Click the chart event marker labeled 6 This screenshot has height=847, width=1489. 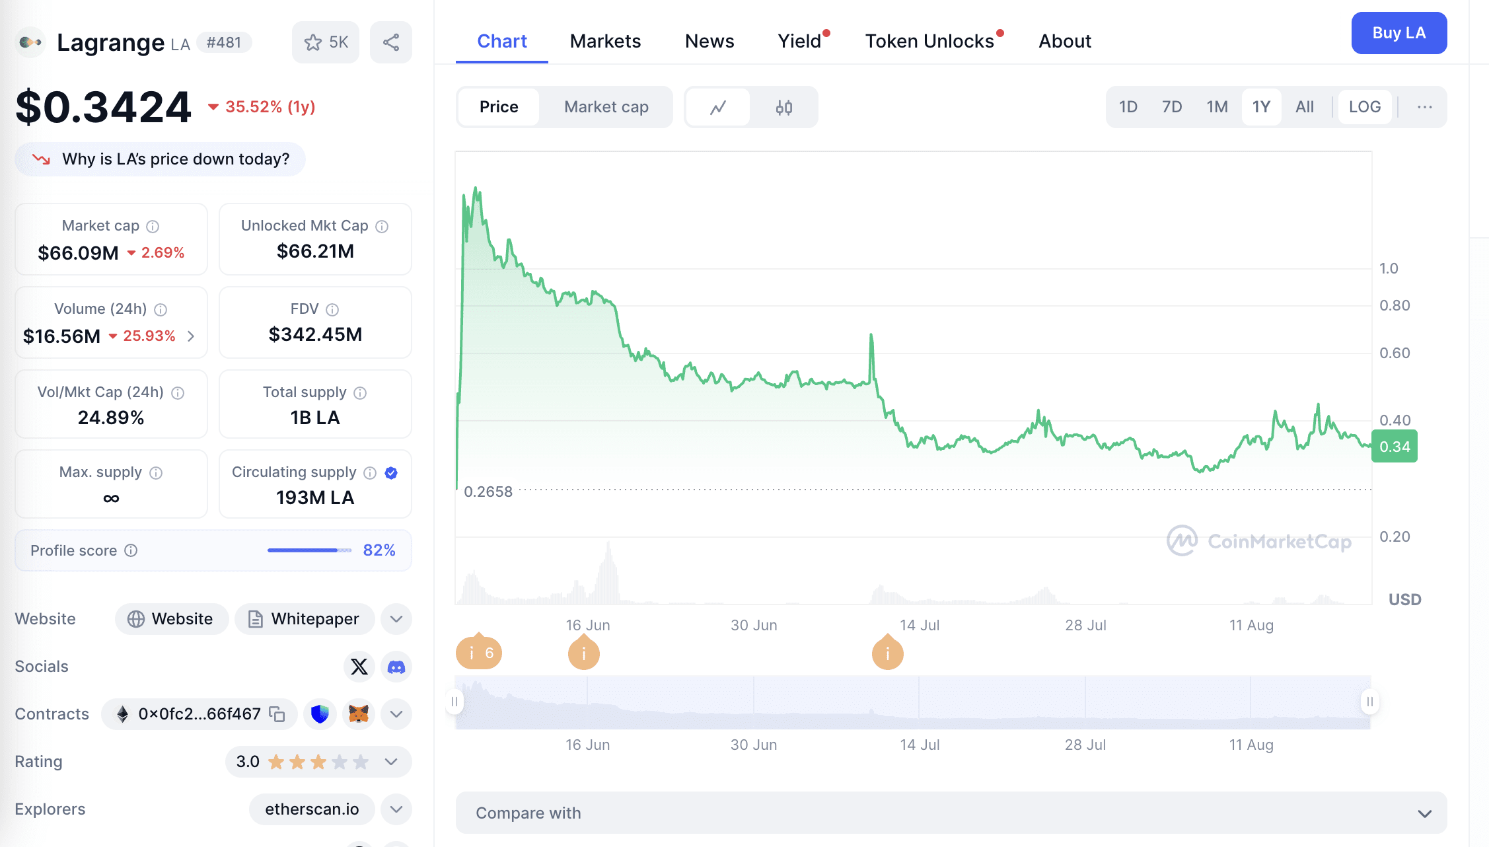(x=479, y=653)
